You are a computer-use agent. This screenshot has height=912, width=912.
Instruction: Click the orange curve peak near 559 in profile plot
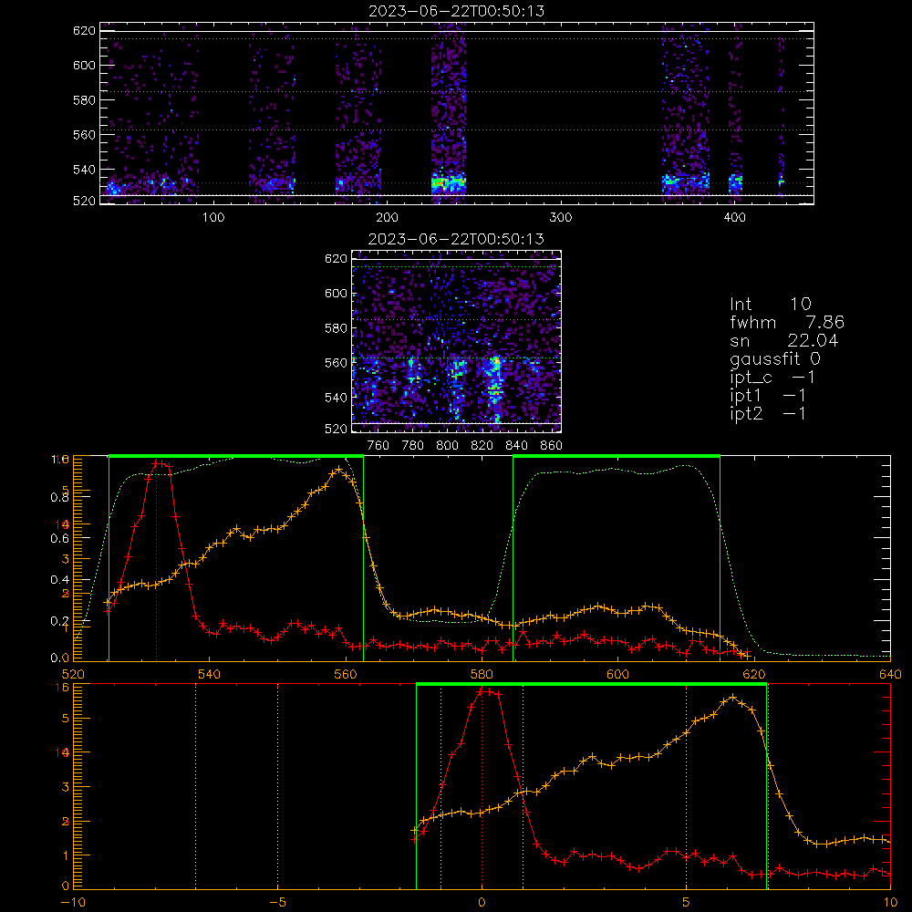(x=339, y=469)
